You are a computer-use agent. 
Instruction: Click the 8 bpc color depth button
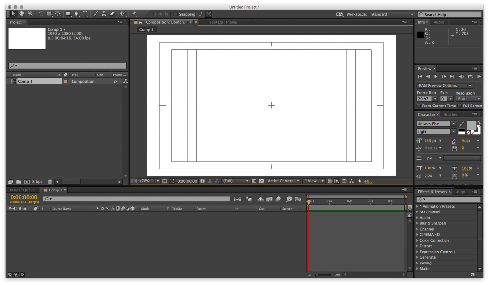coord(37,182)
